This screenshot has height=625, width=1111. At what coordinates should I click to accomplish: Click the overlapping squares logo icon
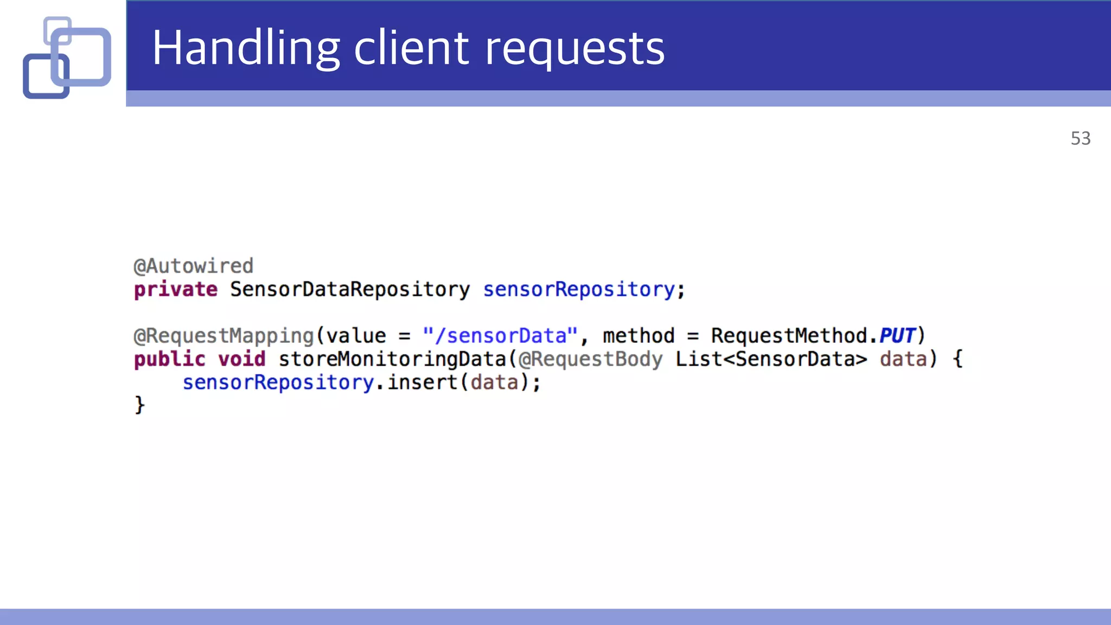(x=67, y=58)
